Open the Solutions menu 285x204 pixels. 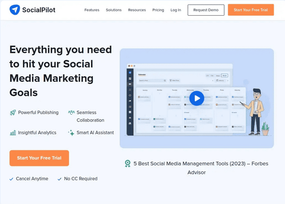[114, 10]
